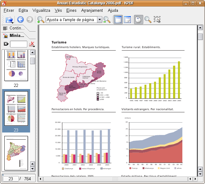Click 'Visitants estrangers. Per nacionalitat.' title
Image resolution: width=205 pixels, height=184 pixels.
tap(148, 109)
